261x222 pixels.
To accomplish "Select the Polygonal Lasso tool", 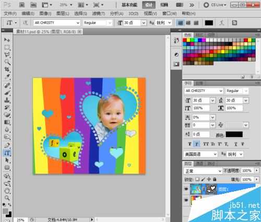I will pos(7,55).
